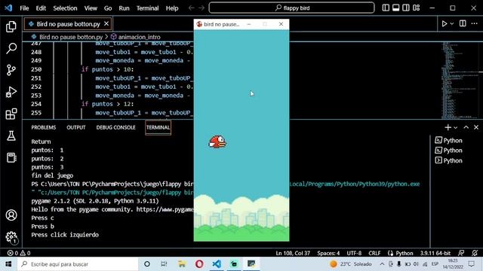
Task: Open the File menu
Action: (24, 8)
